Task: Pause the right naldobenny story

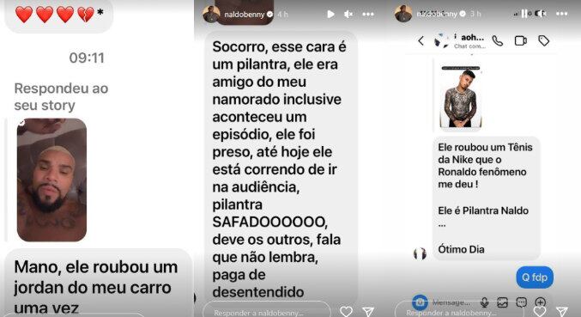Action: coord(524,14)
